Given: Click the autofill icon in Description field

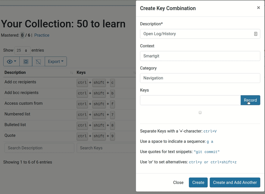Looking at the screenshot, I should tap(256, 34).
